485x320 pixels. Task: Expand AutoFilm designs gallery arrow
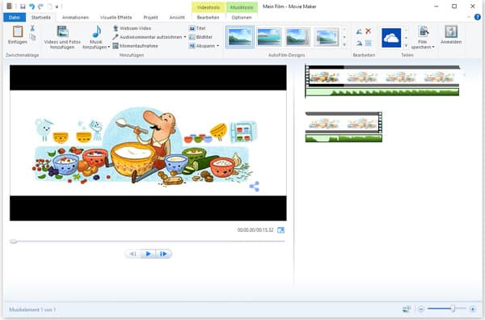pos(344,44)
